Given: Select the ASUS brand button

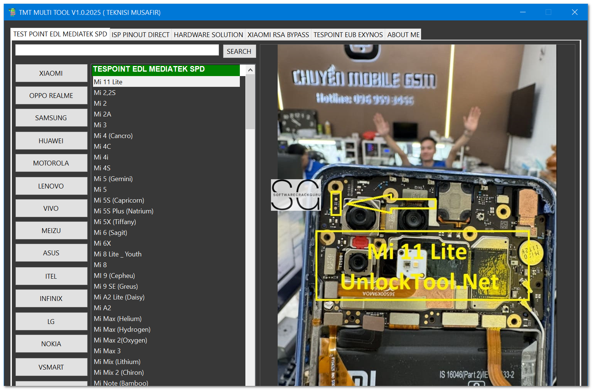Looking at the screenshot, I should [51, 253].
